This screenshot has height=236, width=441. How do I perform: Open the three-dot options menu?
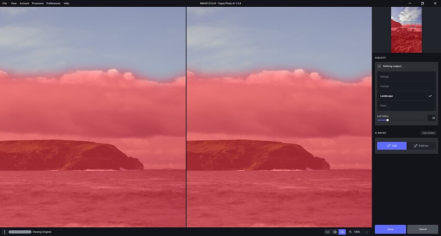(x=4, y=232)
